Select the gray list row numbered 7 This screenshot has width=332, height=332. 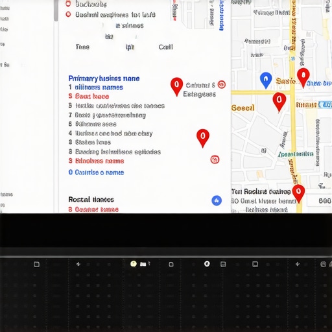[x=107, y=115]
